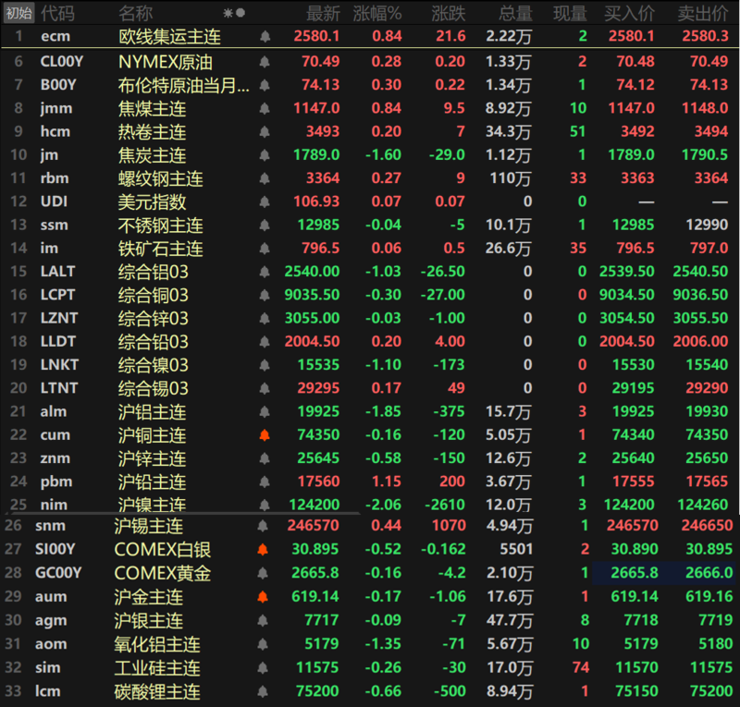Sort by 最新 column header

(x=323, y=13)
